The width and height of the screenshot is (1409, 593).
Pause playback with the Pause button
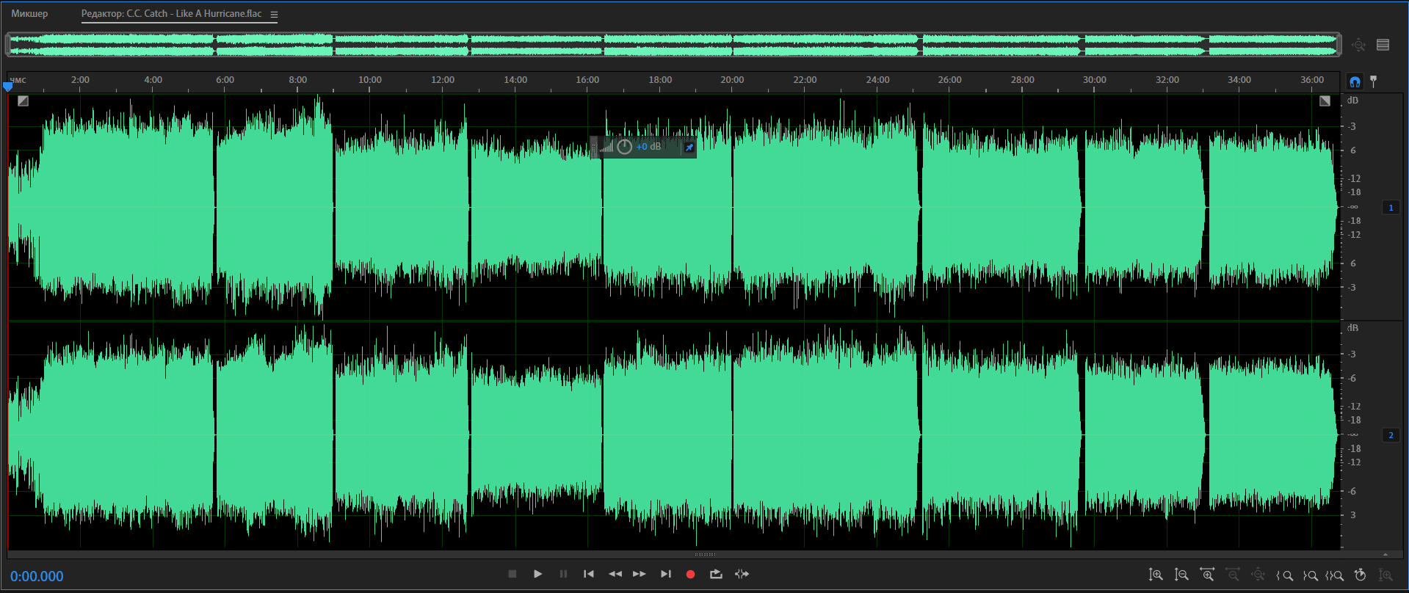[563, 574]
